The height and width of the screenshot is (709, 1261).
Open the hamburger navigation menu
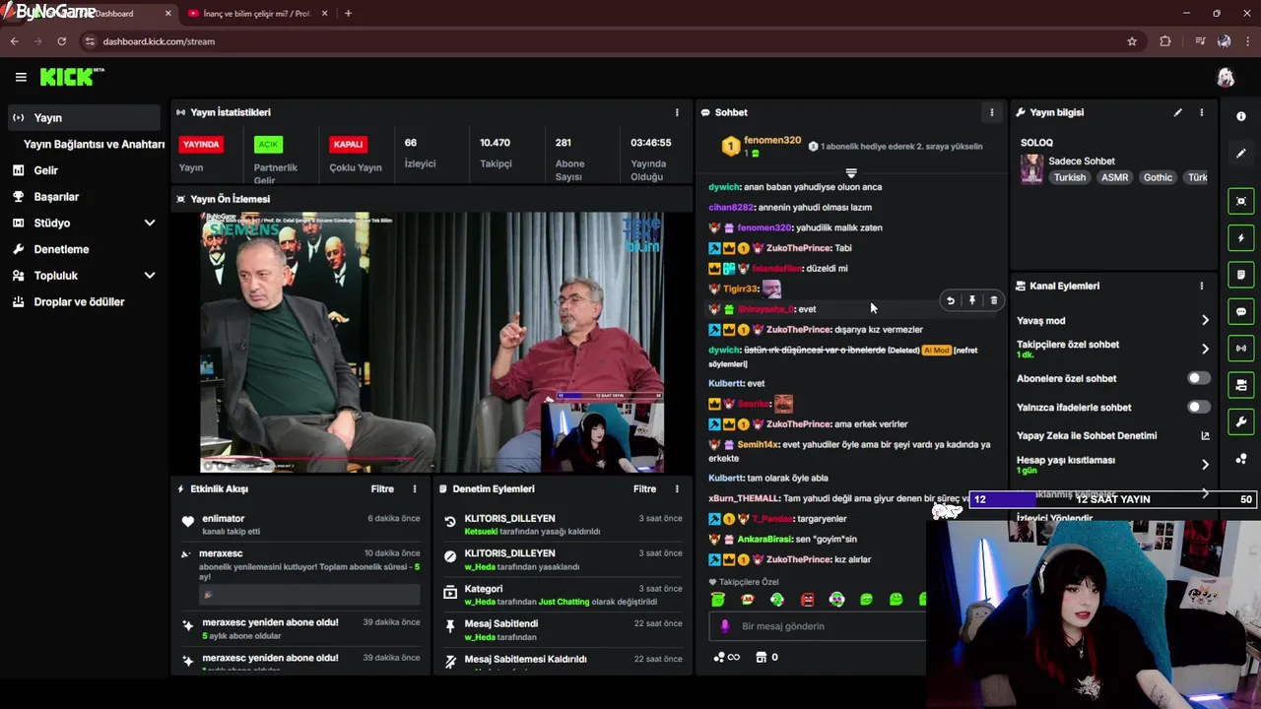(21, 77)
